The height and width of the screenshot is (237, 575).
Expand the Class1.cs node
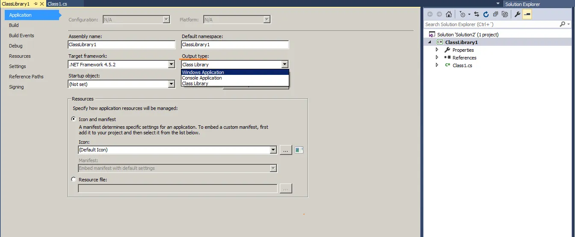437,65
